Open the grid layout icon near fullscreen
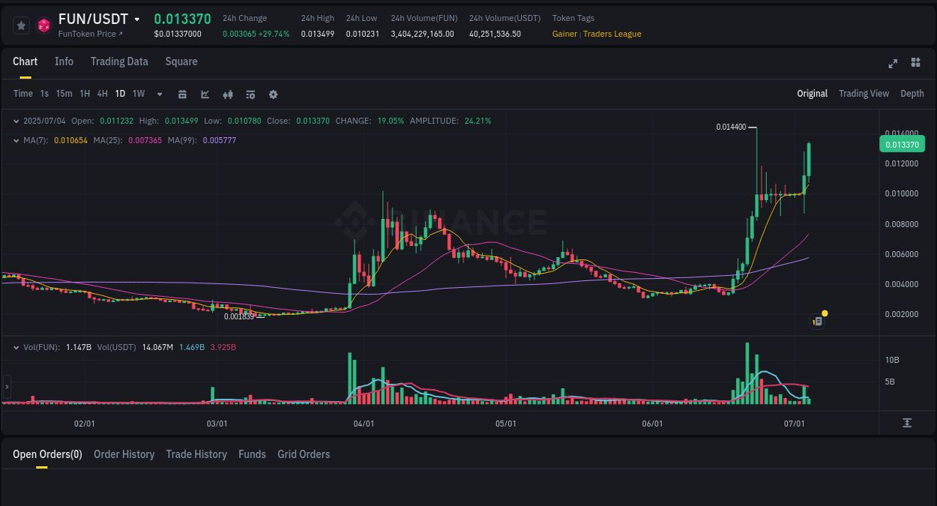Screen dimensions: 937x506 coord(915,64)
